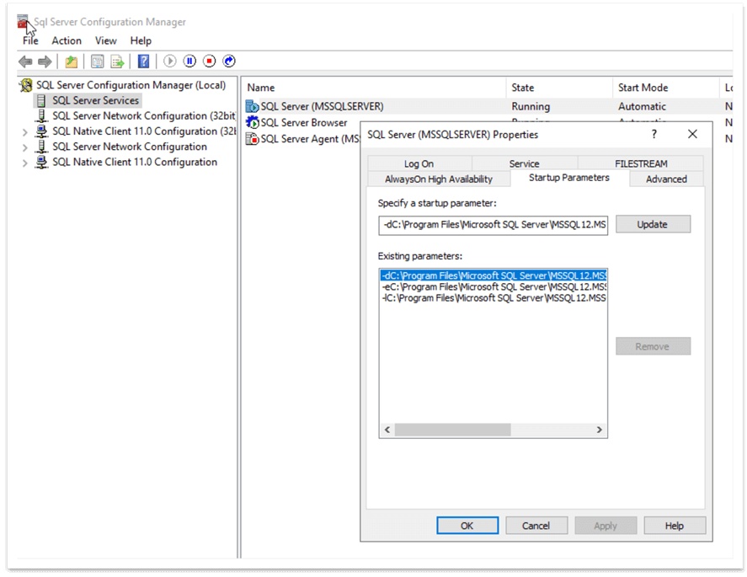Stop the service using the Stop icon
Image resolution: width=747 pixels, height=577 pixels.
point(208,61)
